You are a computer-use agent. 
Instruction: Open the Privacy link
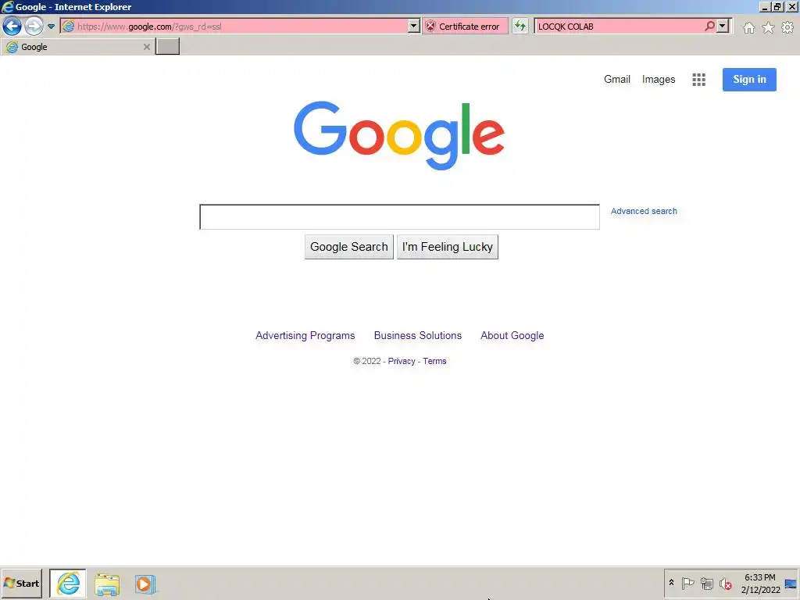402,361
